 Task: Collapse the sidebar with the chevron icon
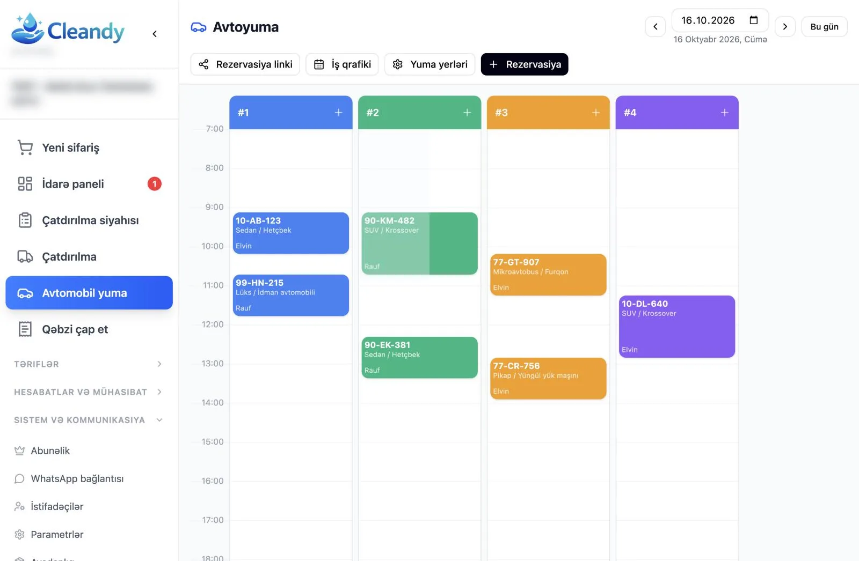click(x=155, y=34)
